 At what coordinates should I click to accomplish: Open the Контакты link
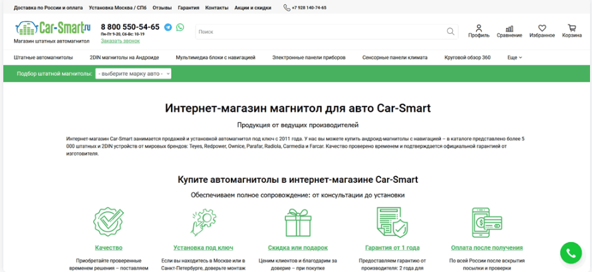(217, 7)
